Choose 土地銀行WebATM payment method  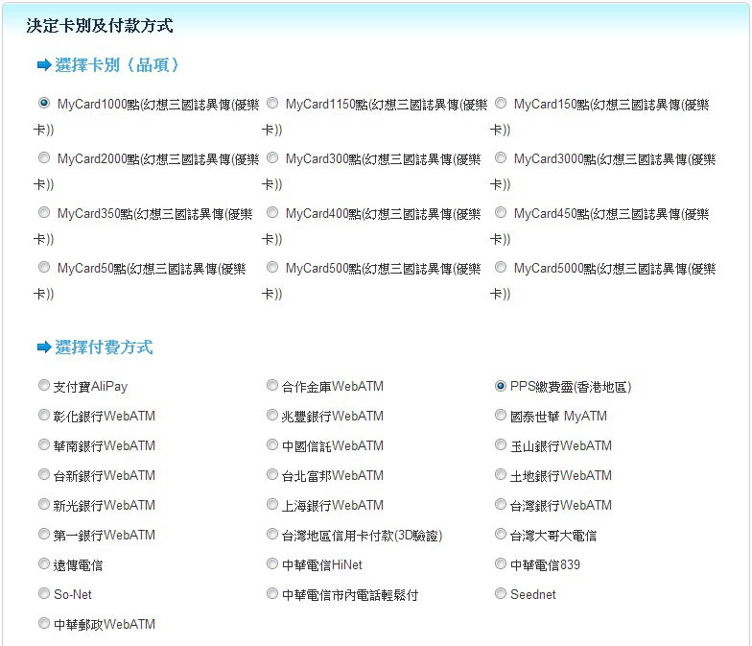(x=501, y=474)
